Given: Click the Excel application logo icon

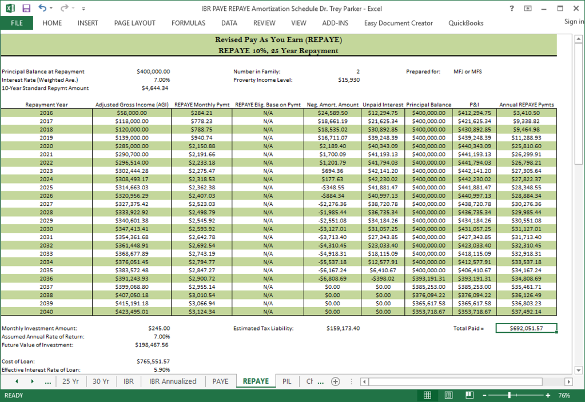Looking at the screenshot, I should click(x=10, y=8).
